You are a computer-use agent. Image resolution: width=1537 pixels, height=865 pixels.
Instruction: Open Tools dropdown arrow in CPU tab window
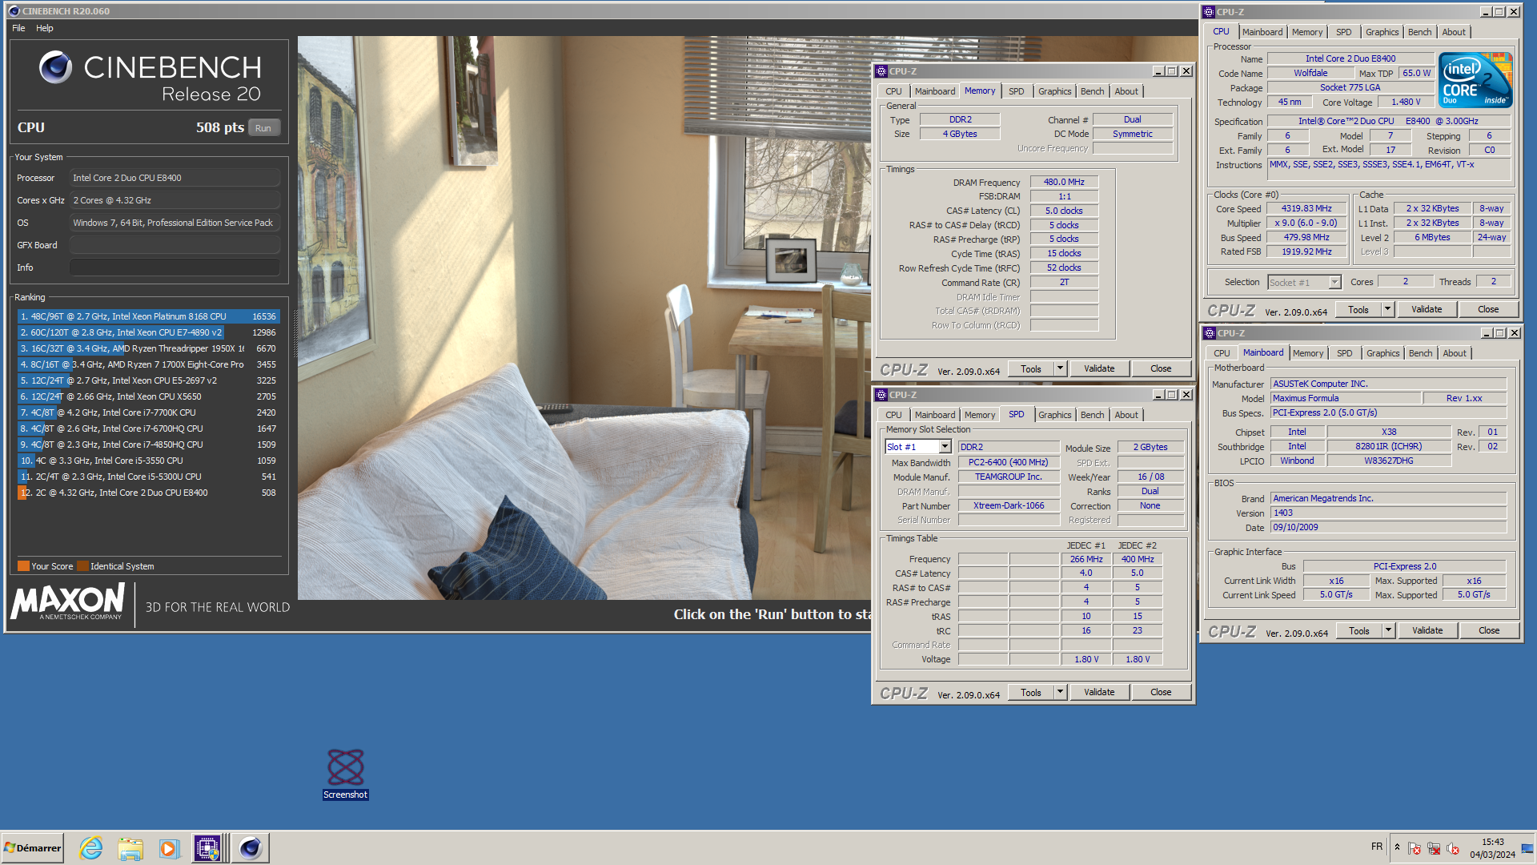1388,309
